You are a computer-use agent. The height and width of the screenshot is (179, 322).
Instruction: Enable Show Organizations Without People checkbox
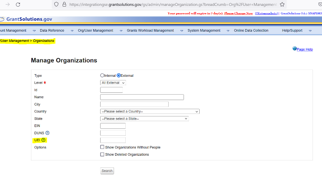(x=102, y=147)
